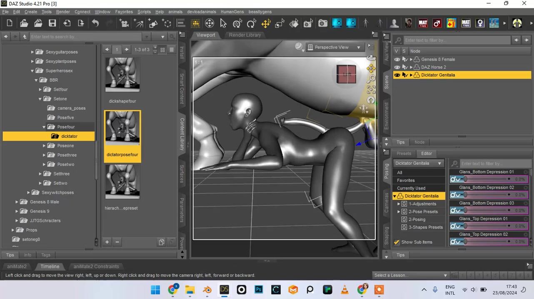Switch to the Render Library tab
Screen dimensions: 534x299
(245, 35)
